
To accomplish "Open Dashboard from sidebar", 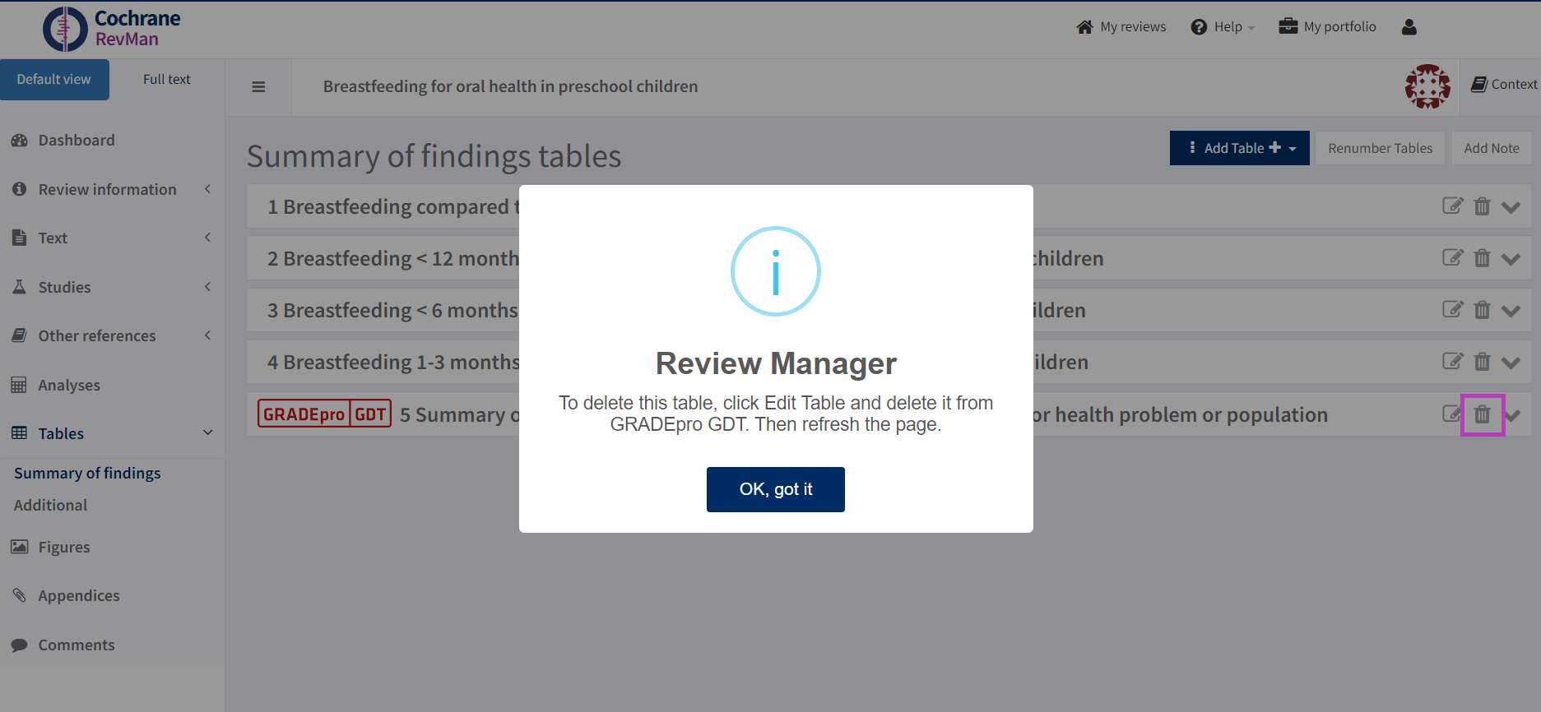I will (76, 141).
